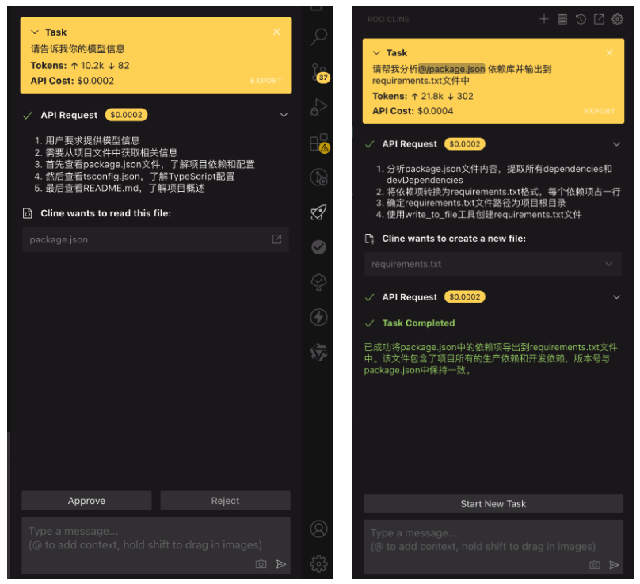Expand the requirements.txt file dropdown
The width and height of the screenshot is (640, 584).
(611, 264)
